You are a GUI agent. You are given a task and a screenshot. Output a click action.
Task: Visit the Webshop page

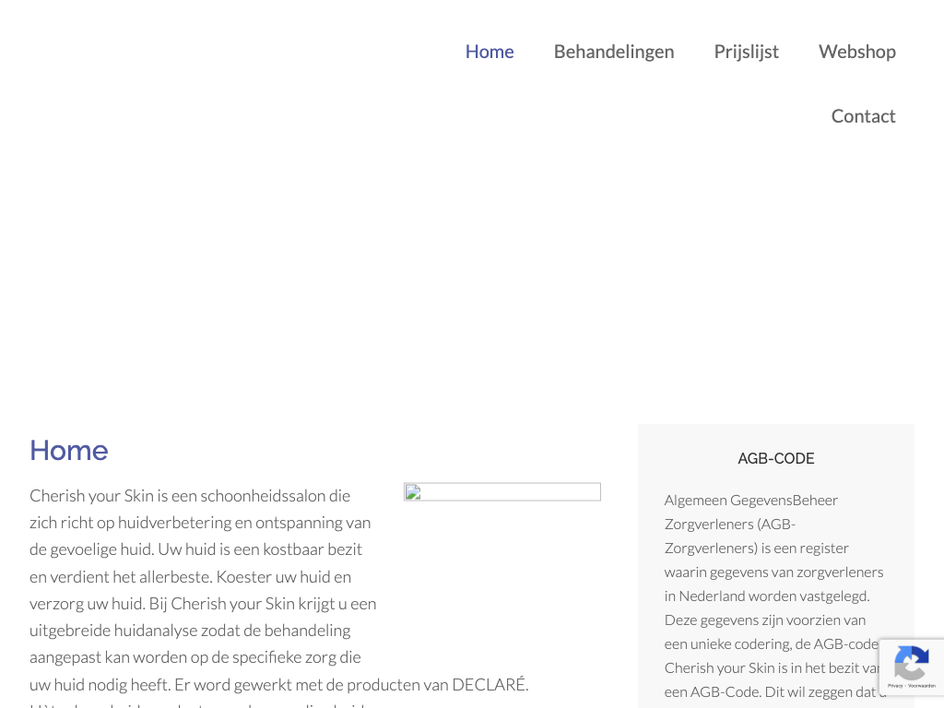(856, 52)
